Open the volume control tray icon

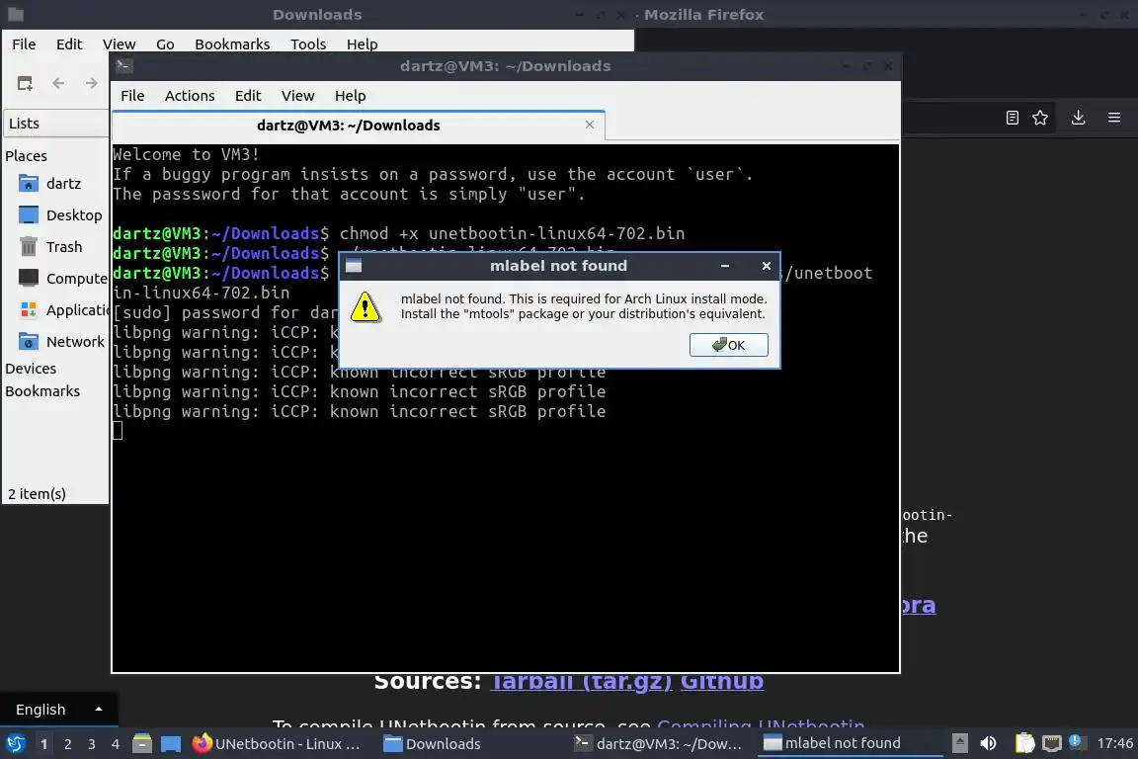tap(988, 743)
